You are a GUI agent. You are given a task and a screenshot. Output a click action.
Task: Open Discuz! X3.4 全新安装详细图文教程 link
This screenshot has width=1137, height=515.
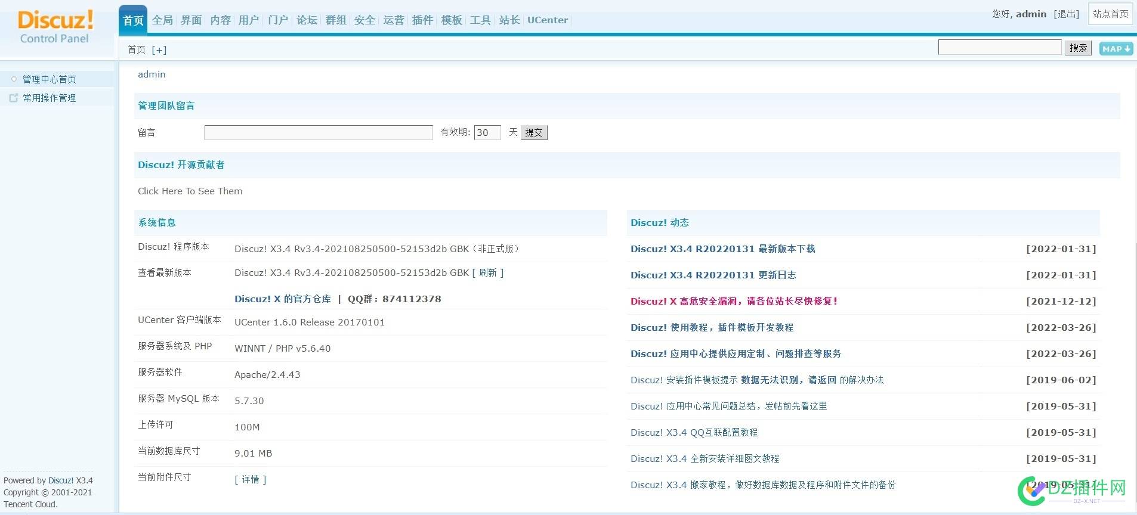pyautogui.click(x=705, y=459)
